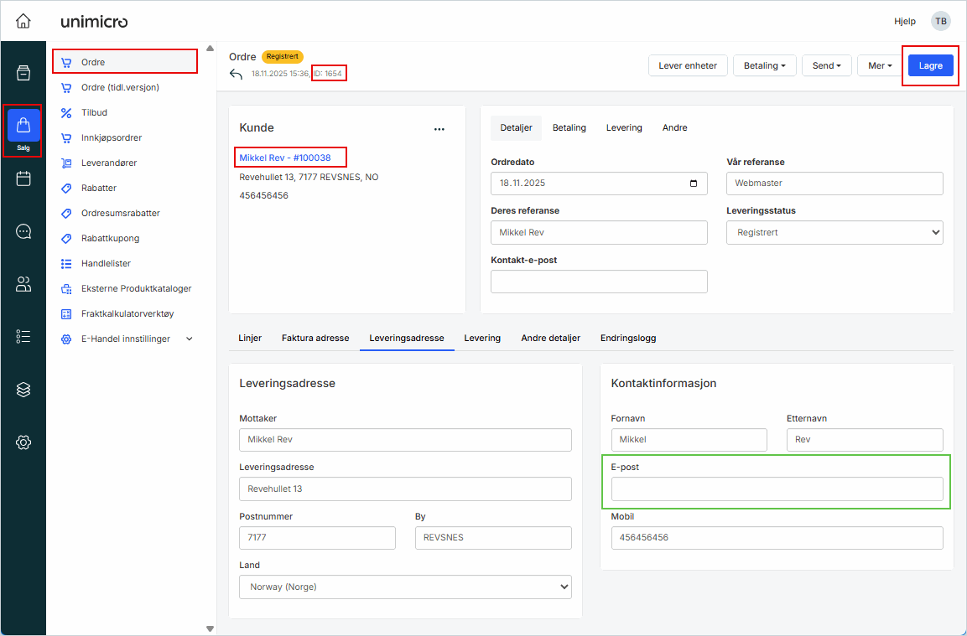Expand the Betaling dropdown button
This screenshot has height=636, width=967.
(x=764, y=65)
